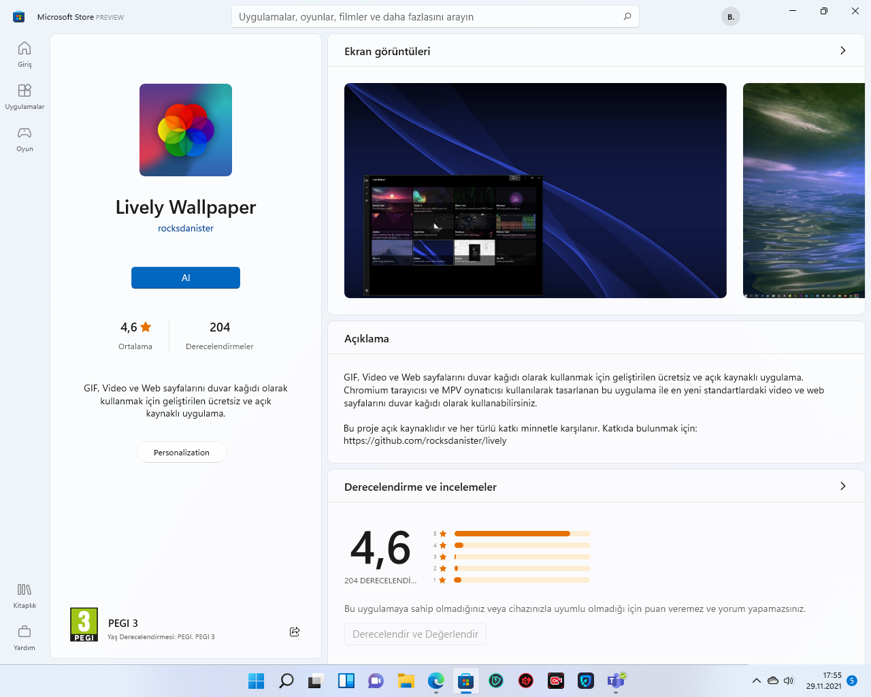Click the 1-star rating bar
The width and height of the screenshot is (871, 697).
(x=522, y=580)
